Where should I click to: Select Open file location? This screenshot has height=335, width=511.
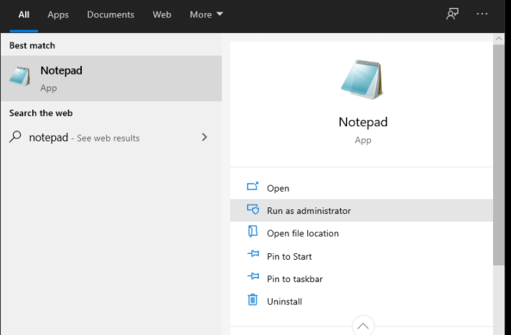[362, 233]
